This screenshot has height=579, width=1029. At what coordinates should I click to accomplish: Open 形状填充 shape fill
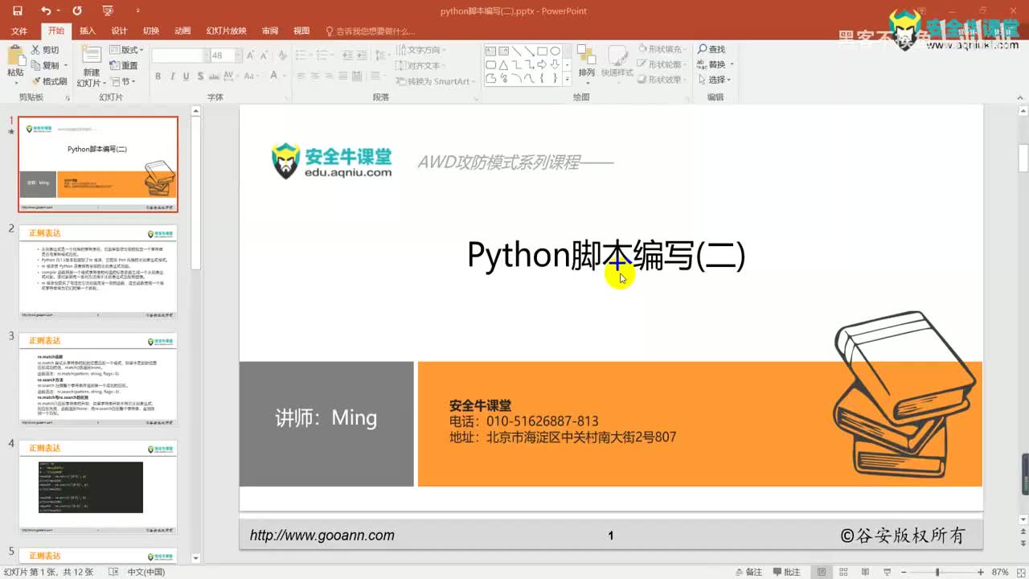pyautogui.click(x=663, y=50)
